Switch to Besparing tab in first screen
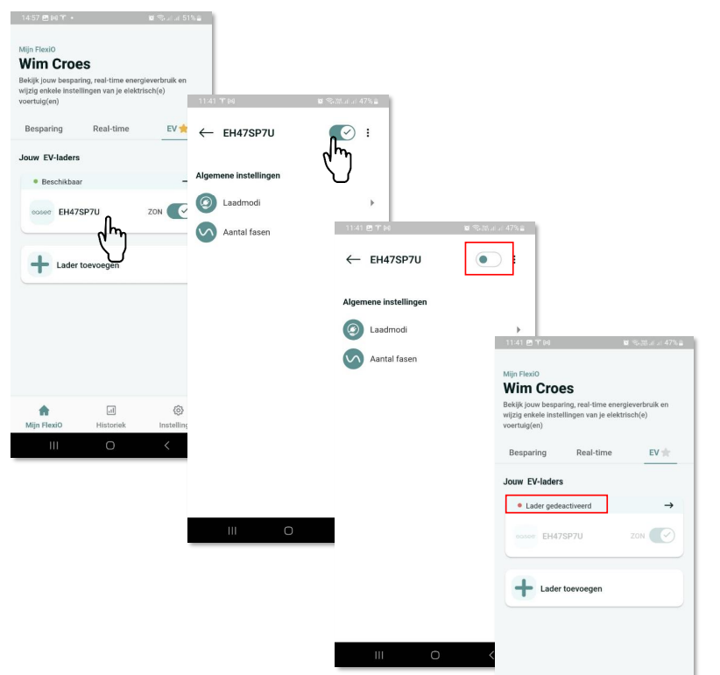The width and height of the screenshot is (720, 675). point(44,129)
